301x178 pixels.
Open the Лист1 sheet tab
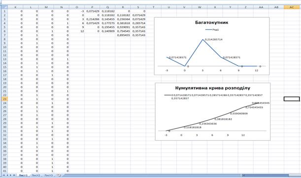tap(23, 176)
